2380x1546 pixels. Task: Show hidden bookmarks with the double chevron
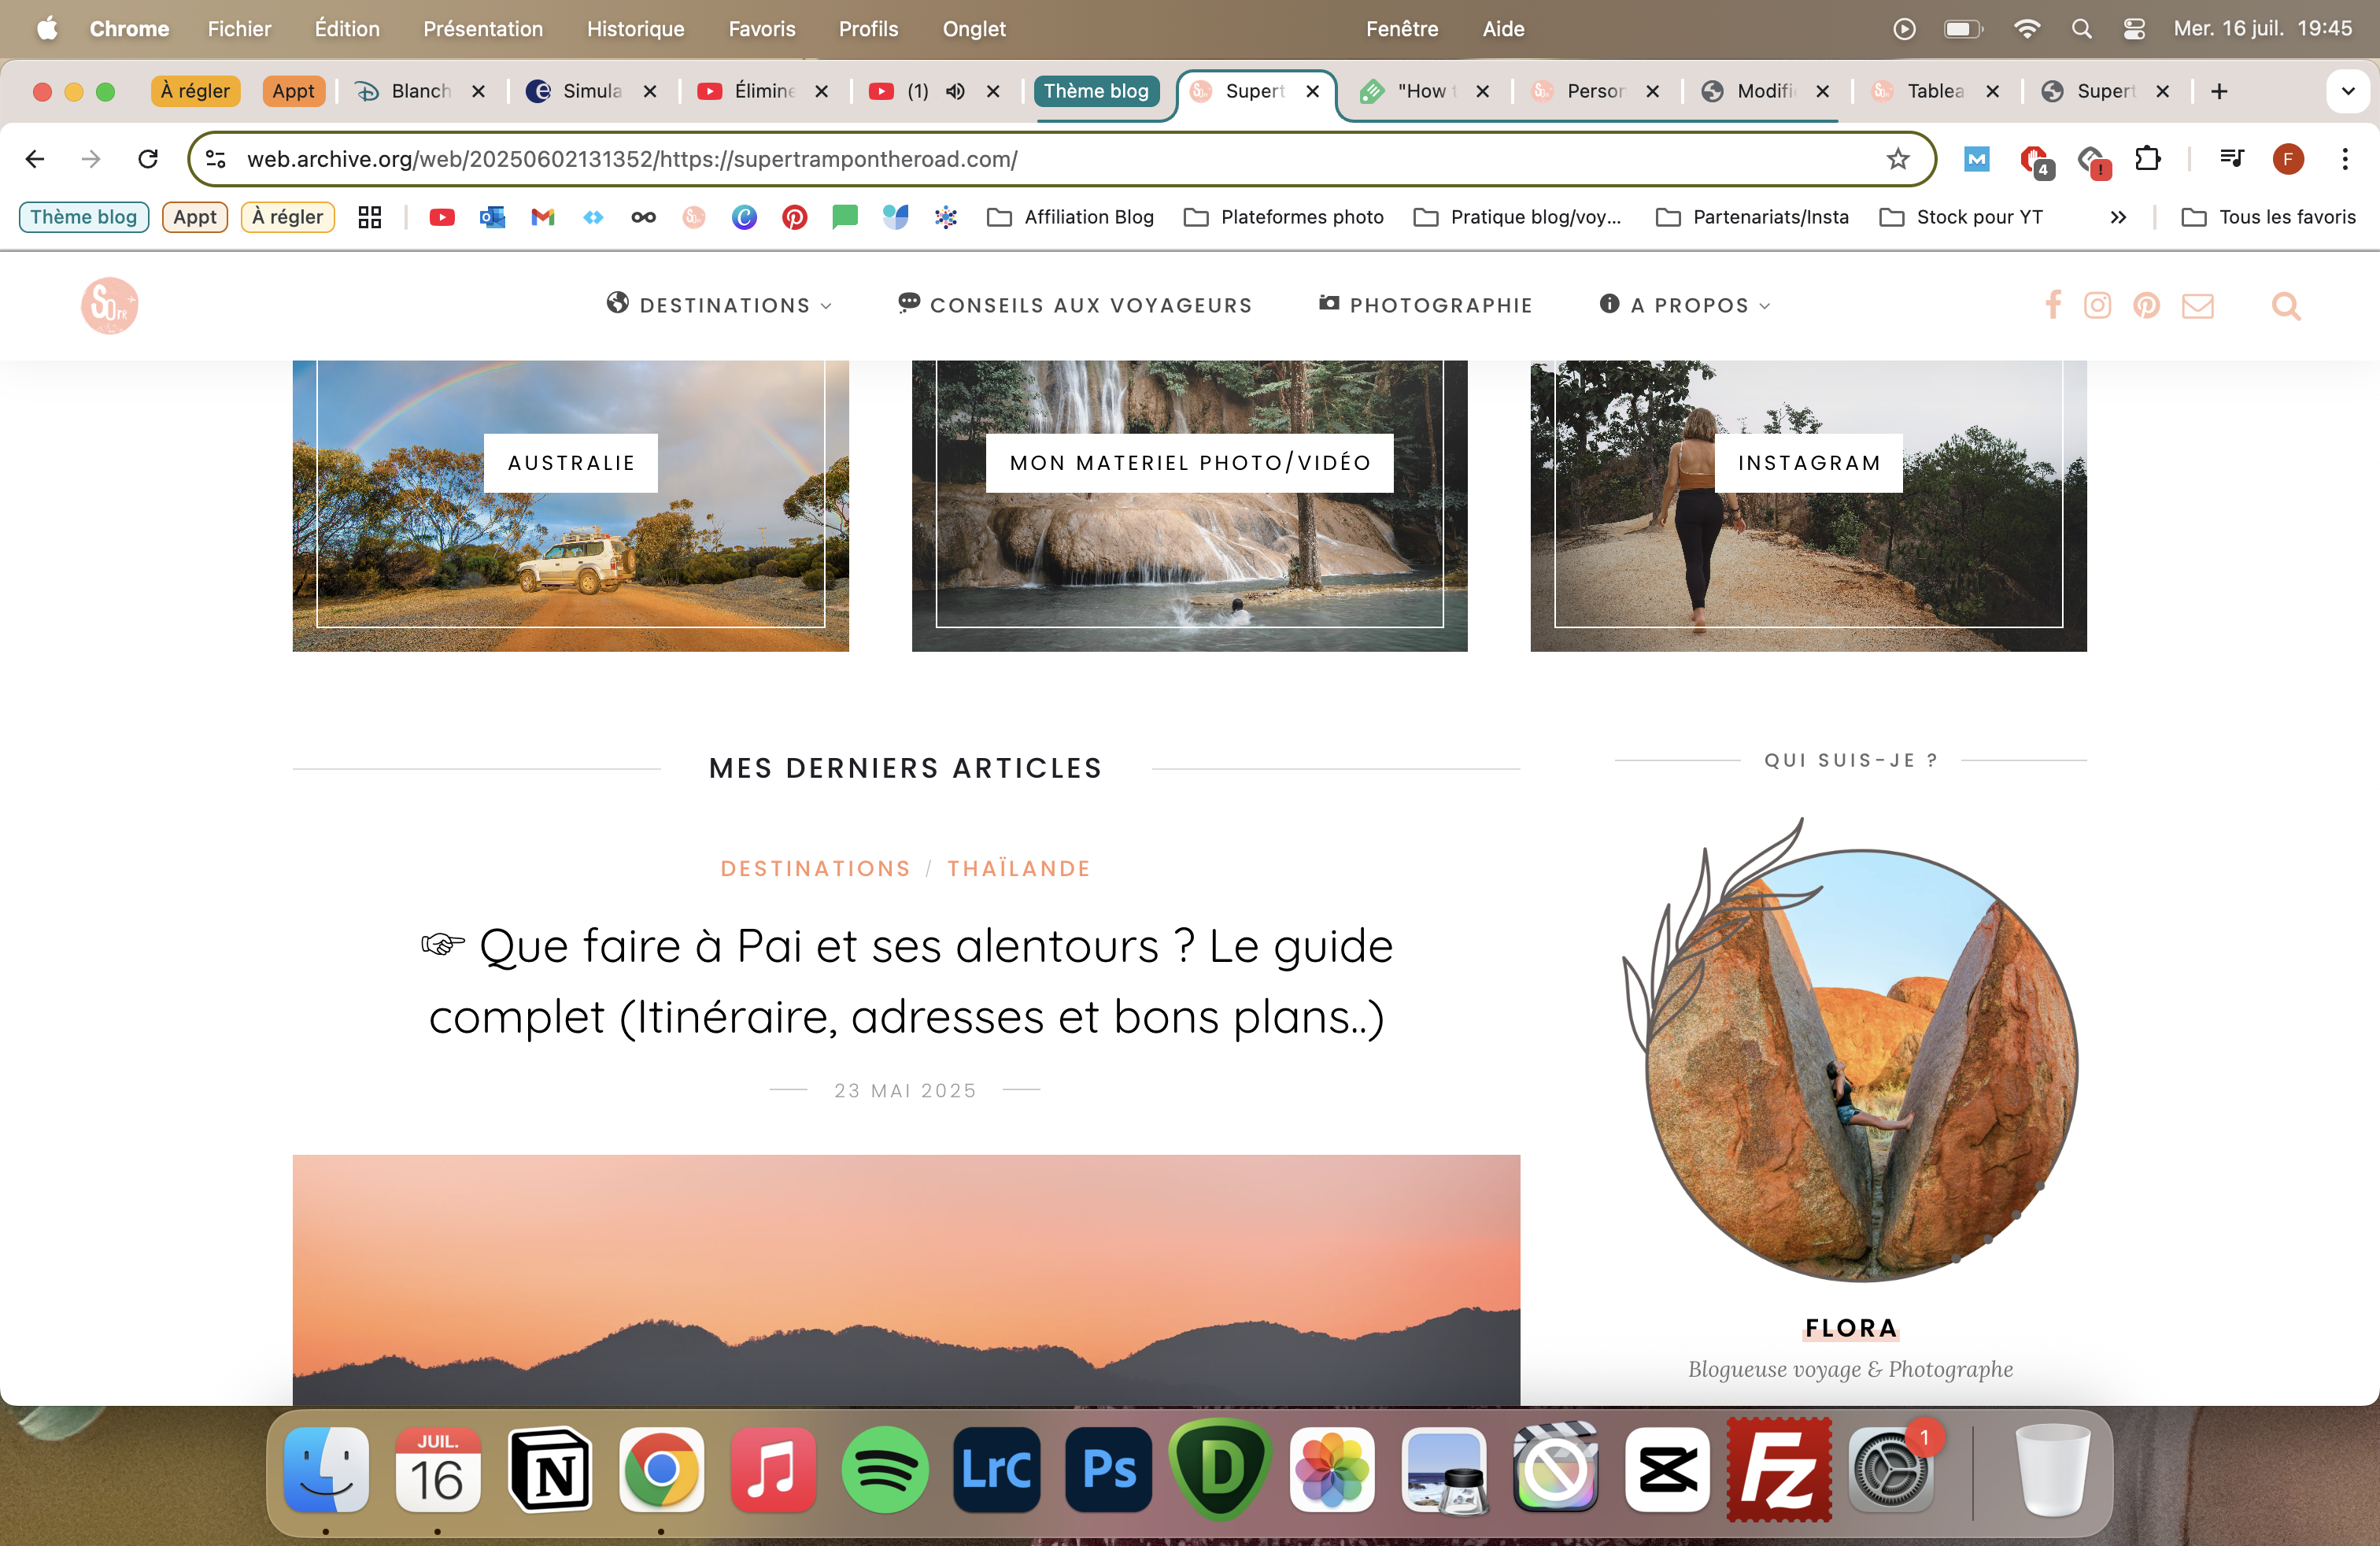click(2117, 217)
